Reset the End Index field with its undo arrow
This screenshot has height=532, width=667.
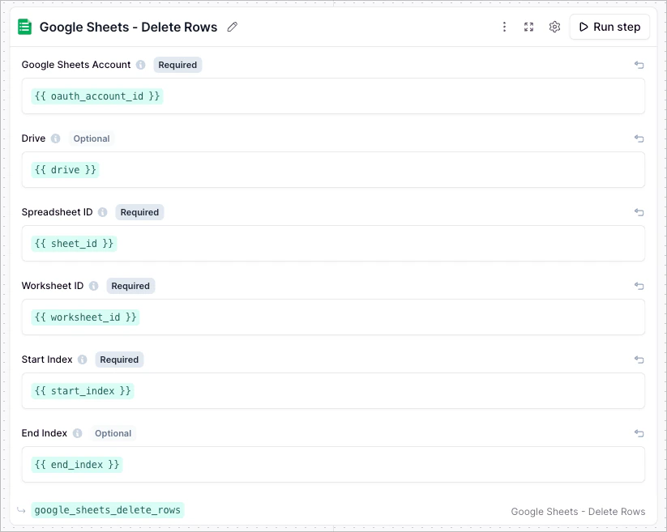tap(639, 433)
